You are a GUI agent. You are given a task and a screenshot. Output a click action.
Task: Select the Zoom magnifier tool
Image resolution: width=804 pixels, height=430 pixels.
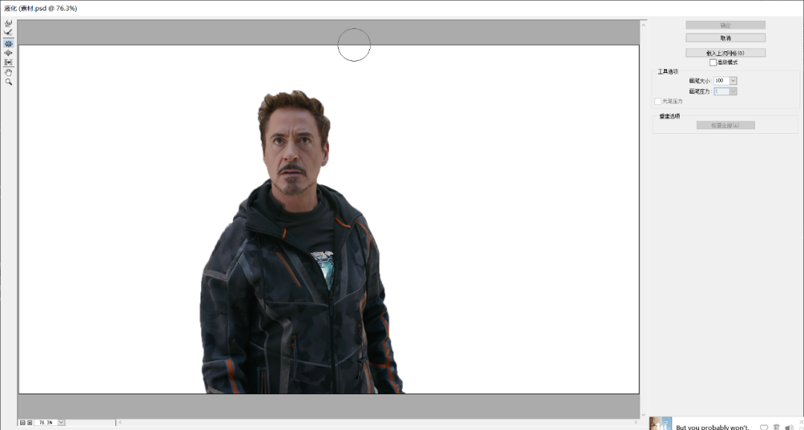(x=8, y=82)
